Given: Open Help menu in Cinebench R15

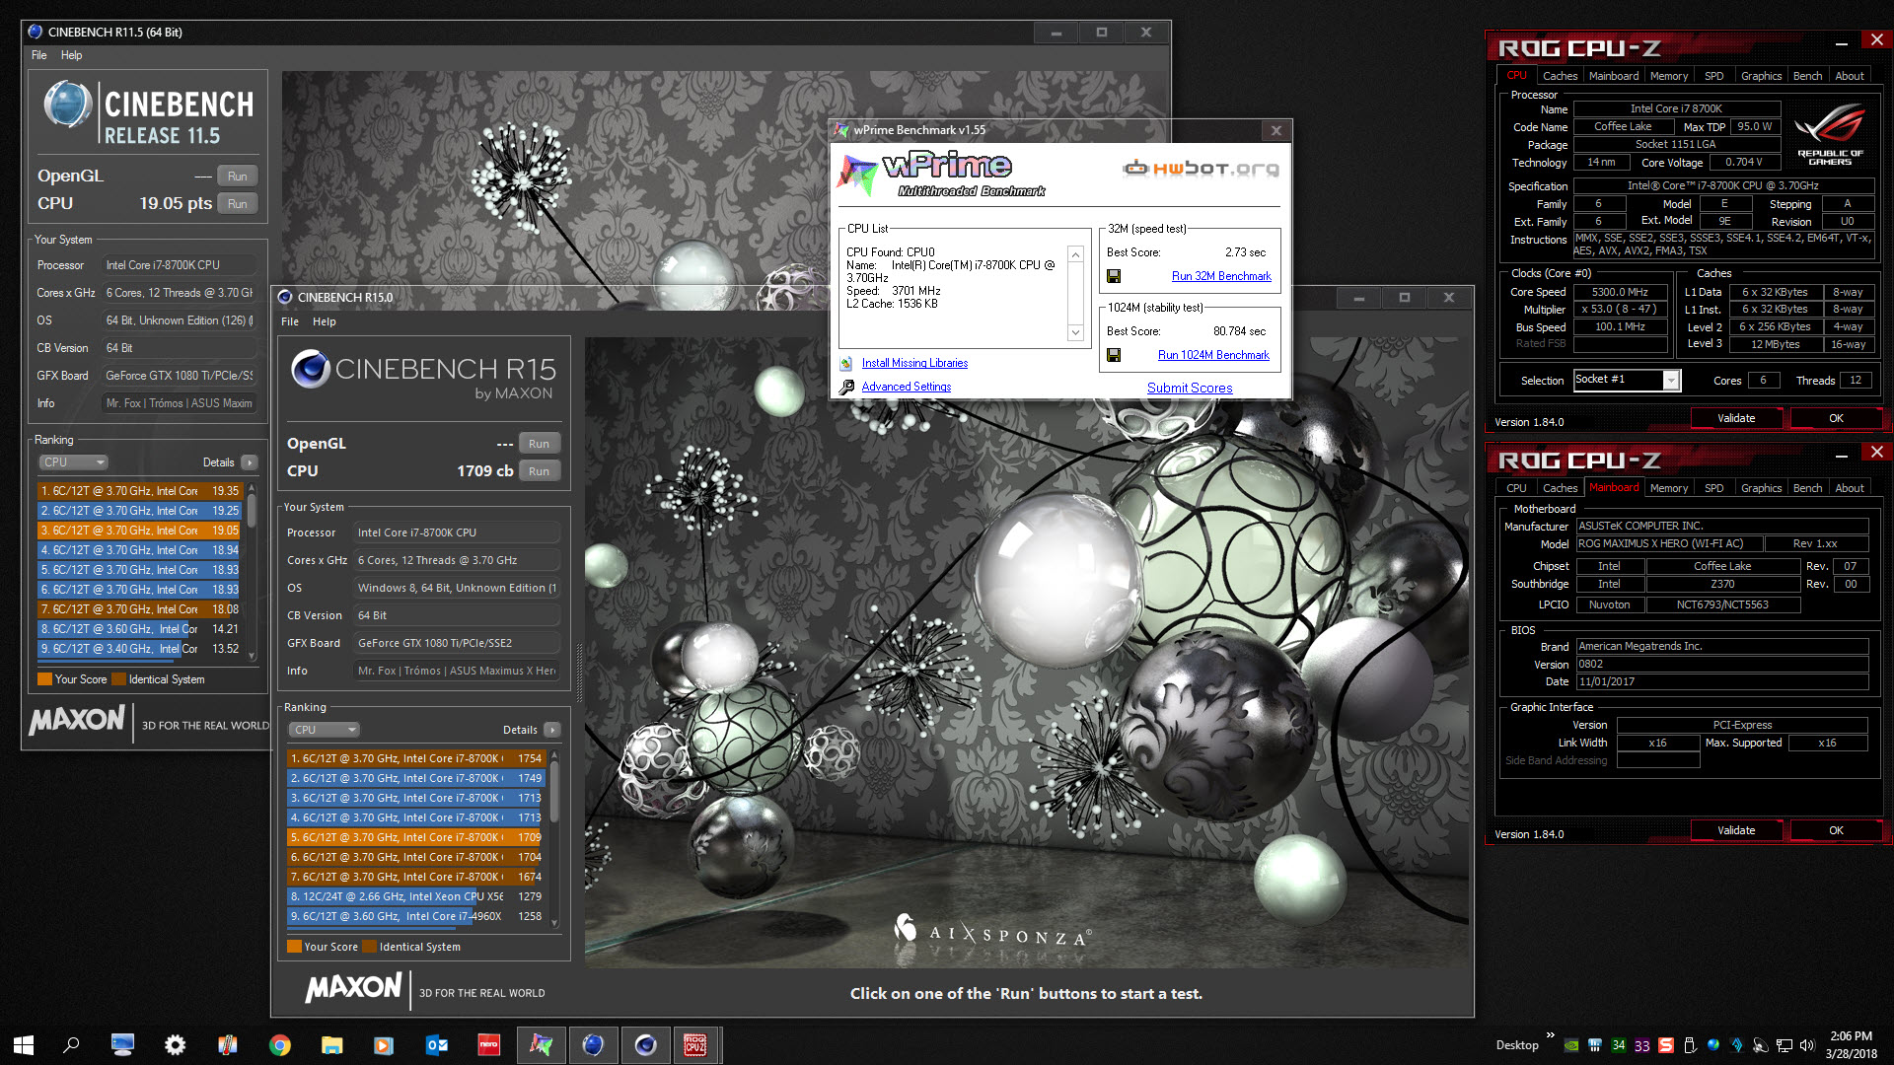Looking at the screenshot, I should point(324,321).
